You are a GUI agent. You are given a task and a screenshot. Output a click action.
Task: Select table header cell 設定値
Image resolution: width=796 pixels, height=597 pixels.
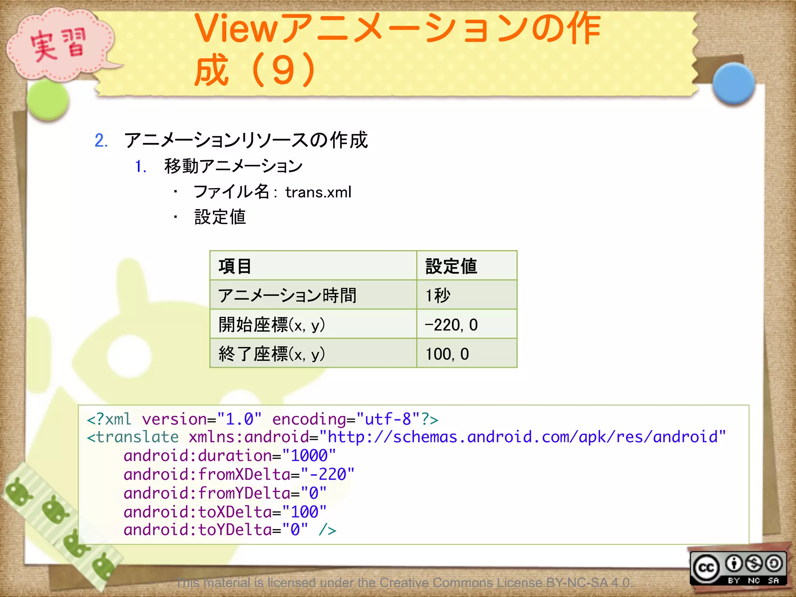pos(467,266)
